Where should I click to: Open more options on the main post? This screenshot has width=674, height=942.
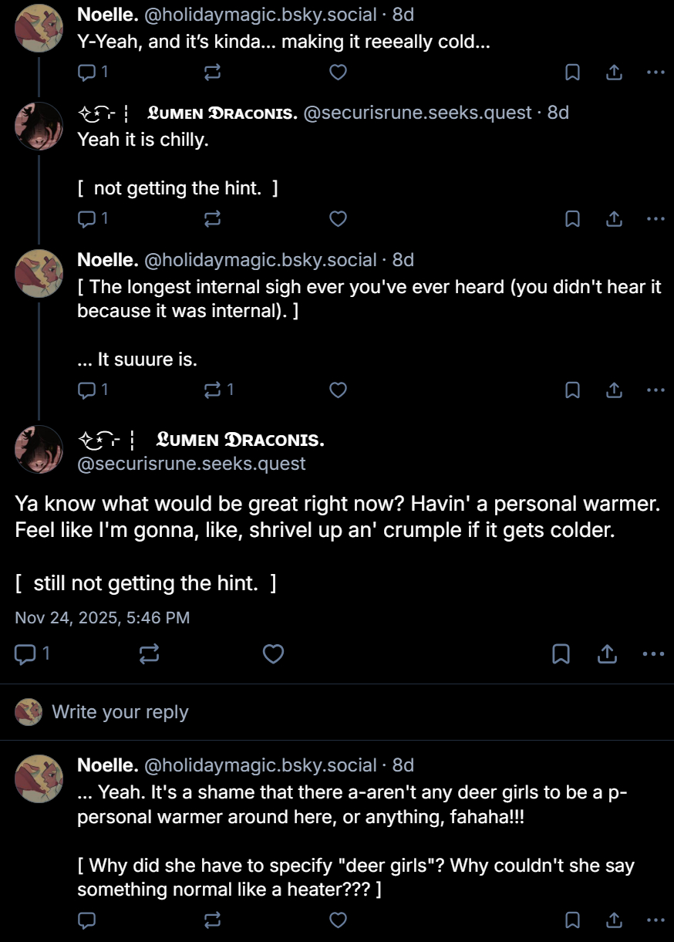click(652, 654)
